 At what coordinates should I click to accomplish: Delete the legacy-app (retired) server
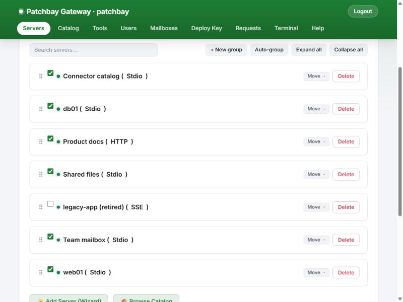click(346, 207)
